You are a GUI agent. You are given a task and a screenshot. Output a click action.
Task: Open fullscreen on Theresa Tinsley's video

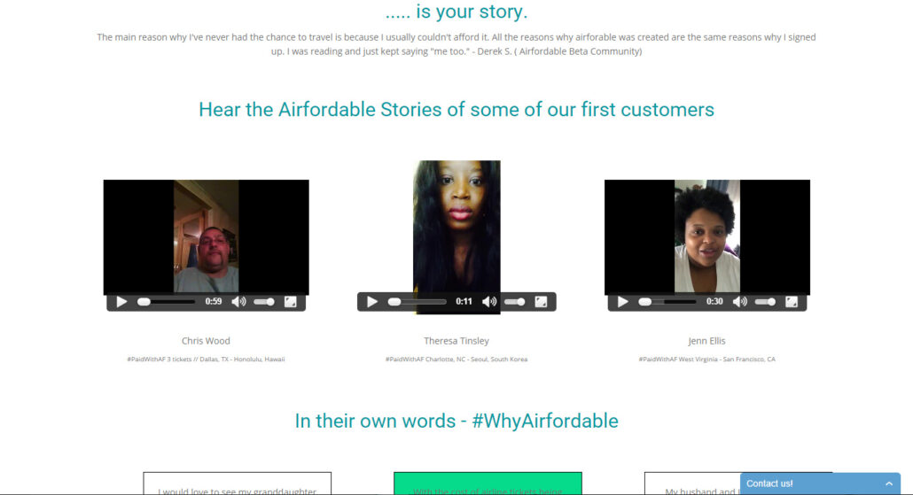[541, 302]
